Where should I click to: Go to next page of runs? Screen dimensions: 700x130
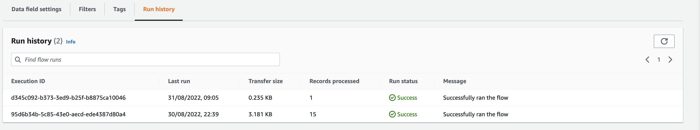pos(670,60)
